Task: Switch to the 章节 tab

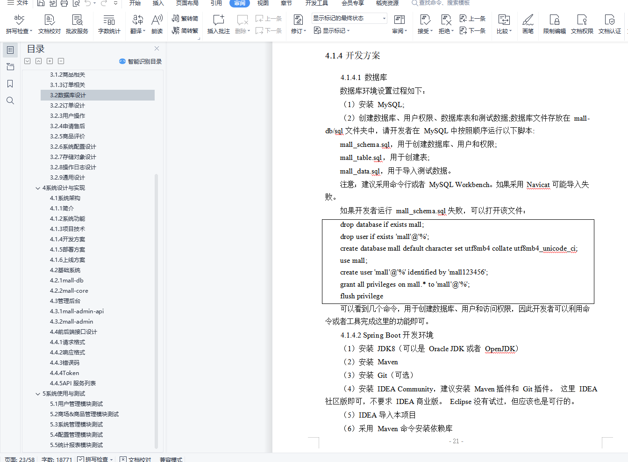Action: point(286,3)
